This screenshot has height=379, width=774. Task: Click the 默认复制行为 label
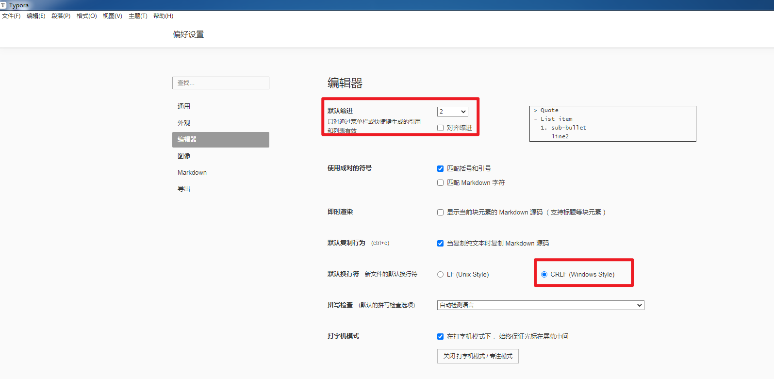point(346,243)
